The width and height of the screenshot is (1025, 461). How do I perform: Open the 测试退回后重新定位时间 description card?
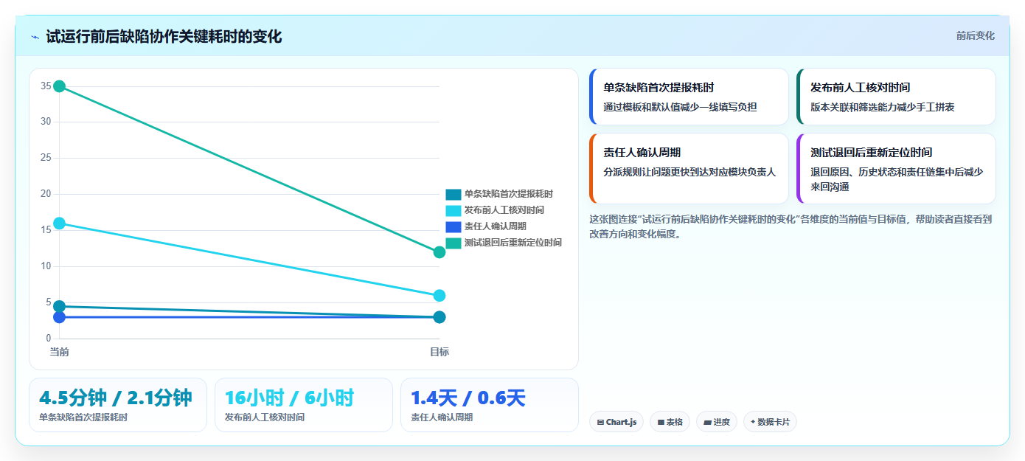[x=896, y=168]
